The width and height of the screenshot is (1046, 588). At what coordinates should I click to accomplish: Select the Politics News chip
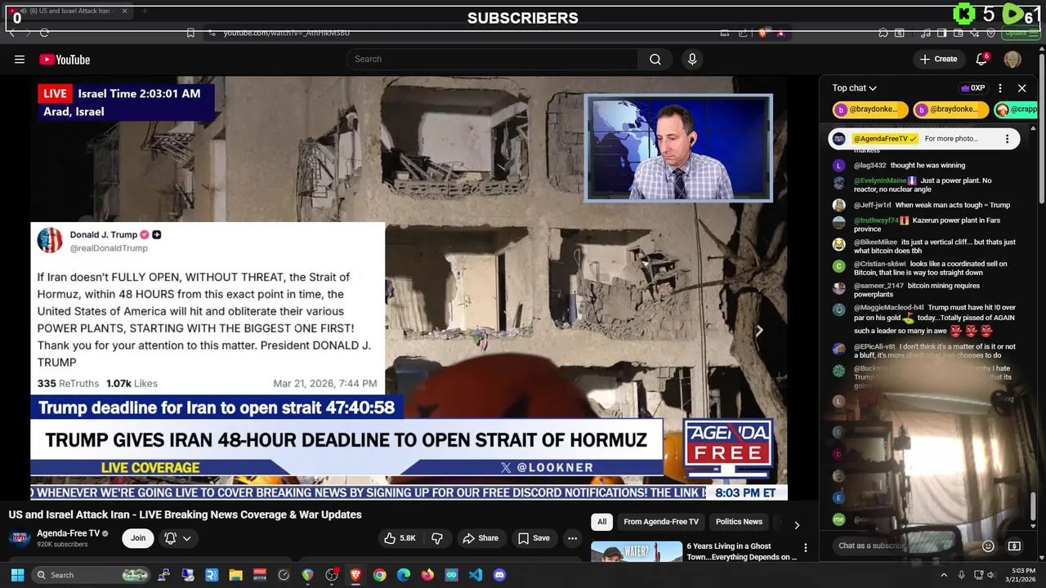(739, 522)
